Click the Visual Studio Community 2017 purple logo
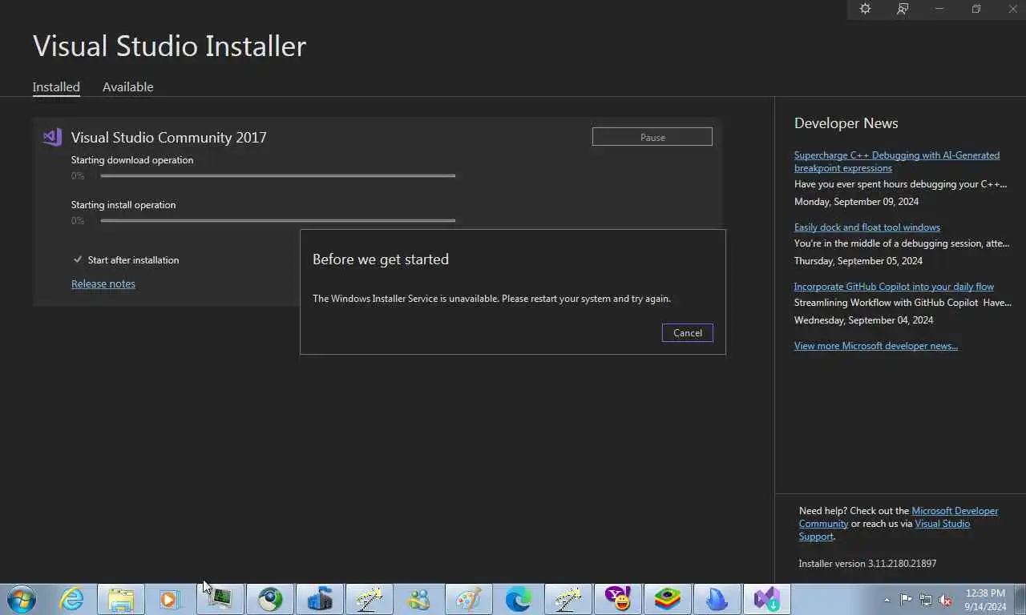The height and width of the screenshot is (615, 1026). pos(52,137)
